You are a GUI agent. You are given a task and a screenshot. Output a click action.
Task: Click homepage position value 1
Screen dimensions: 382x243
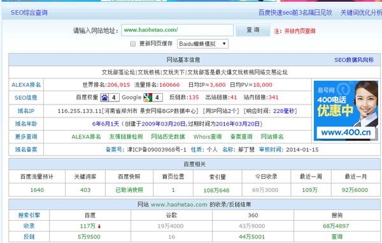tap(173, 190)
